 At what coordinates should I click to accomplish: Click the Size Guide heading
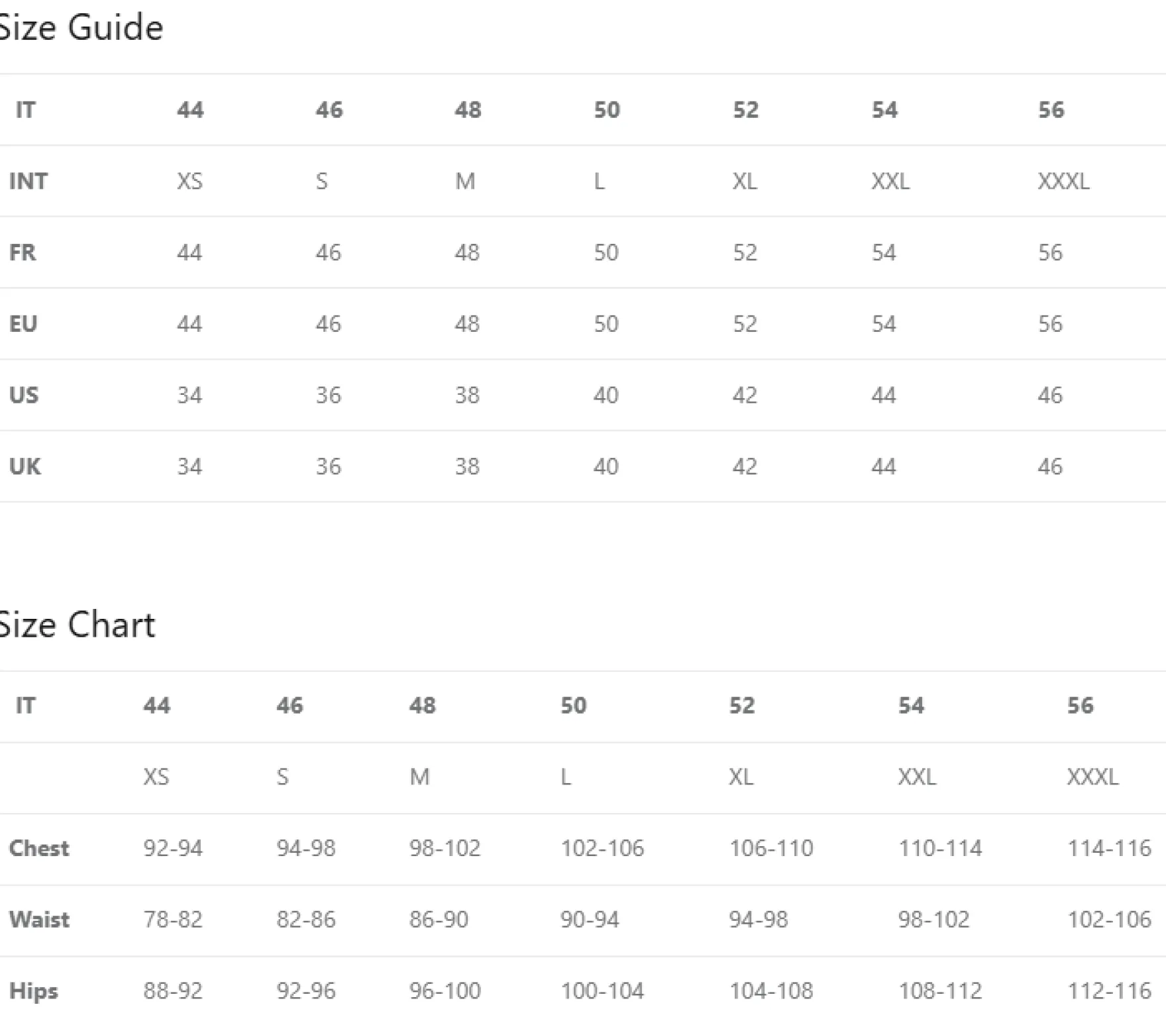(80, 28)
